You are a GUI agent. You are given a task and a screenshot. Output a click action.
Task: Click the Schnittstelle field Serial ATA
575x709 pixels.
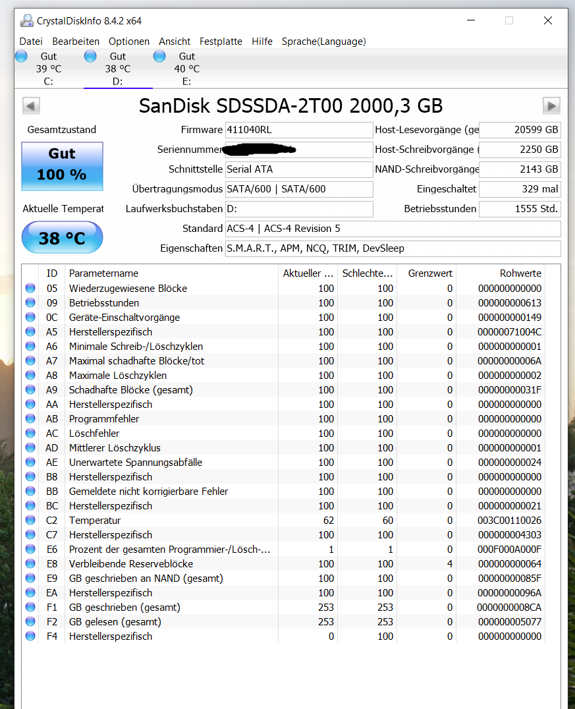pos(299,169)
